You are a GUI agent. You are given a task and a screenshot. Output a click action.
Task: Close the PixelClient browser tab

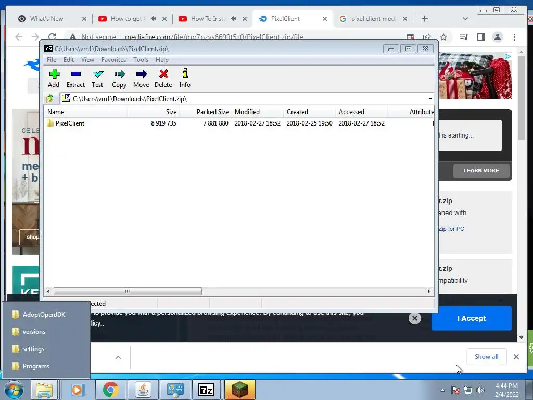[325, 19]
